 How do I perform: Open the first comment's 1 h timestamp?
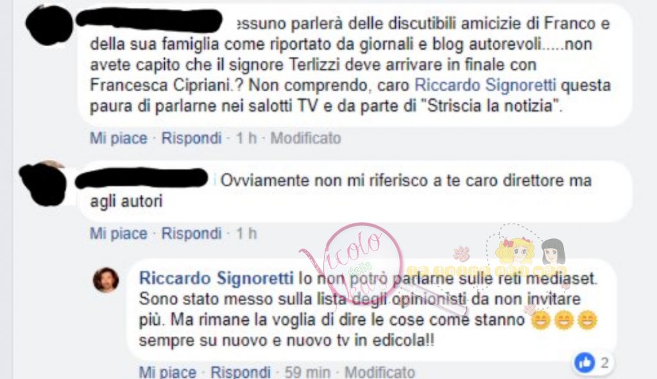tap(246, 138)
